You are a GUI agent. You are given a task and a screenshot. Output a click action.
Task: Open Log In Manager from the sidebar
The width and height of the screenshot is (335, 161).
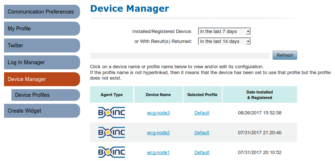click(x=42, y=62)
